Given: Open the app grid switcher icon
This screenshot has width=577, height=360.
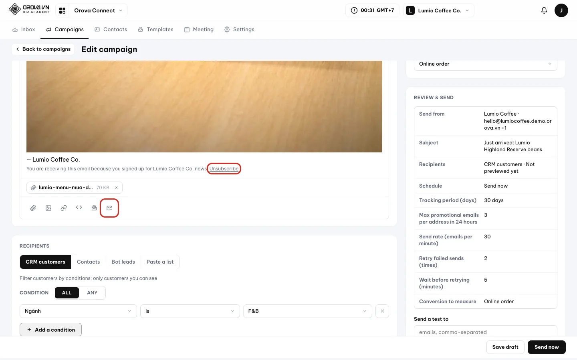Looking at the screenshot, I should (62, 10).
